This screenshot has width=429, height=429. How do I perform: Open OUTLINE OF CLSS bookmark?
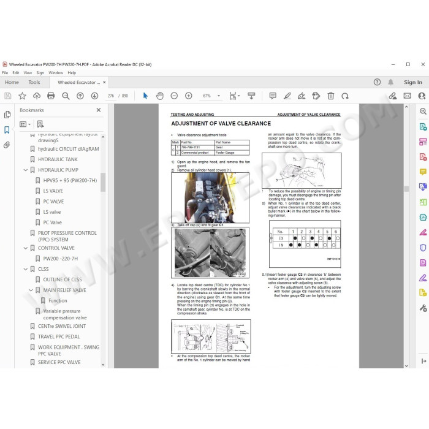coord(63,279)
